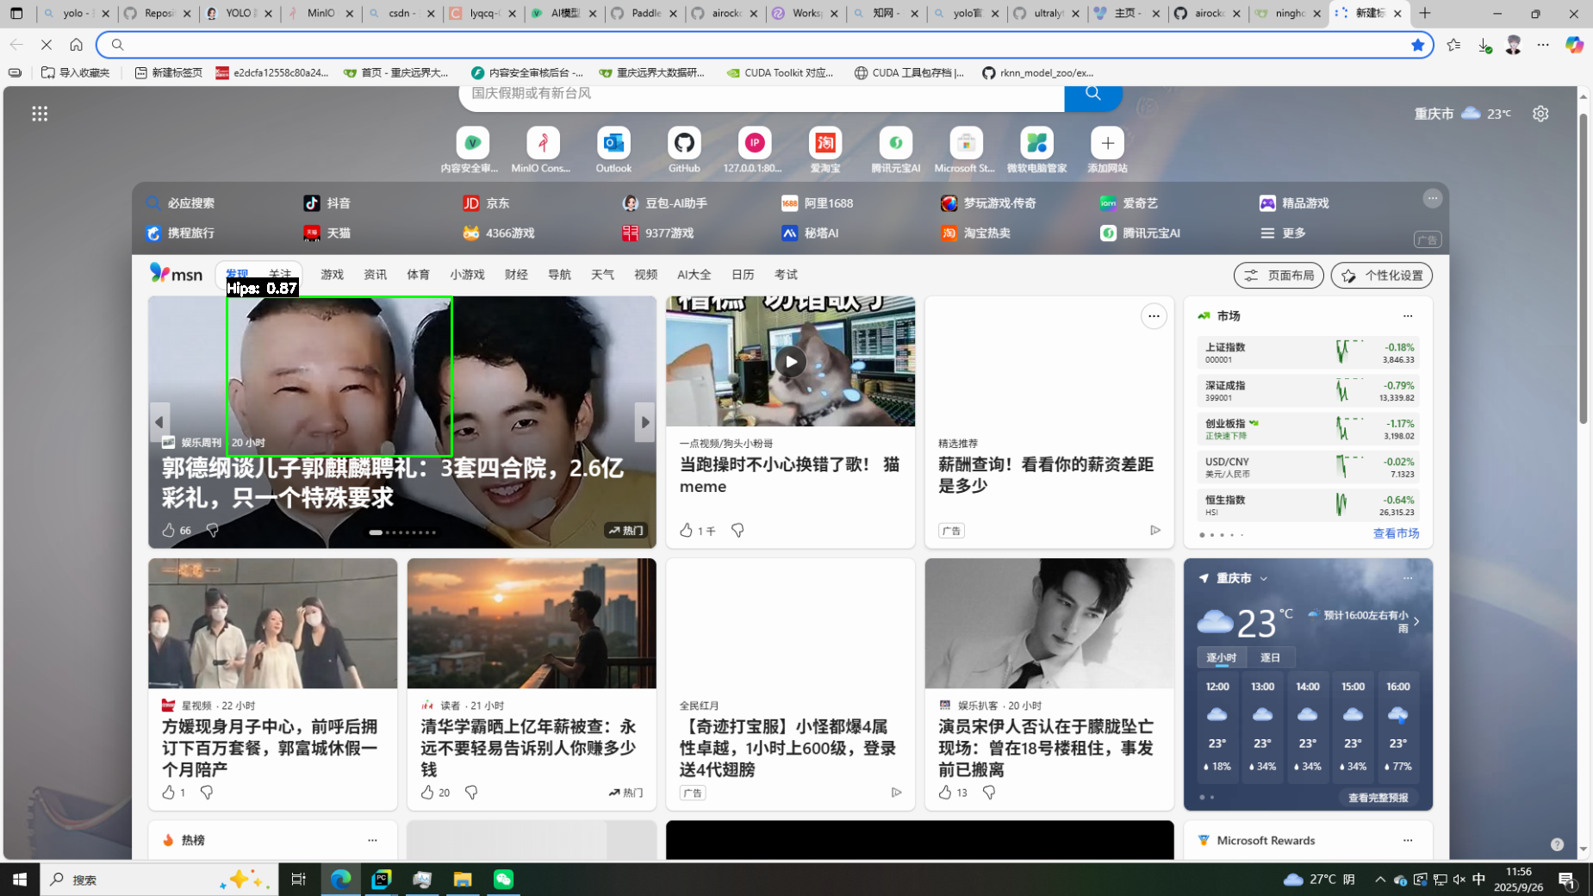Launch WeChat from the taskbar
This screenshot has width=1593, height=896.
503,879
